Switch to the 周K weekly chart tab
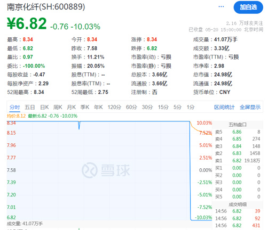 coord(58,107)
